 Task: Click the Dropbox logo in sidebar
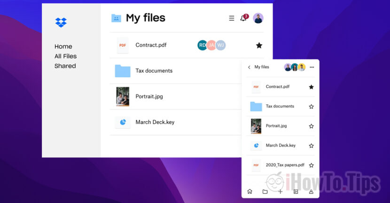tap(61, 22)
